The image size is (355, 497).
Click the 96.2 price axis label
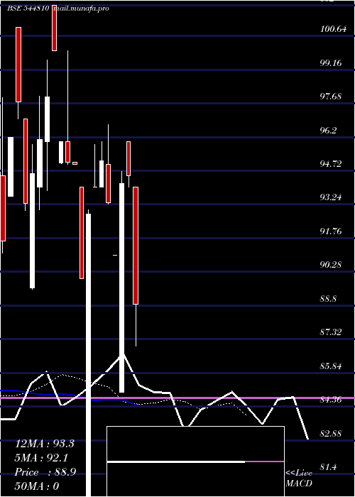[x=328, y=130]
